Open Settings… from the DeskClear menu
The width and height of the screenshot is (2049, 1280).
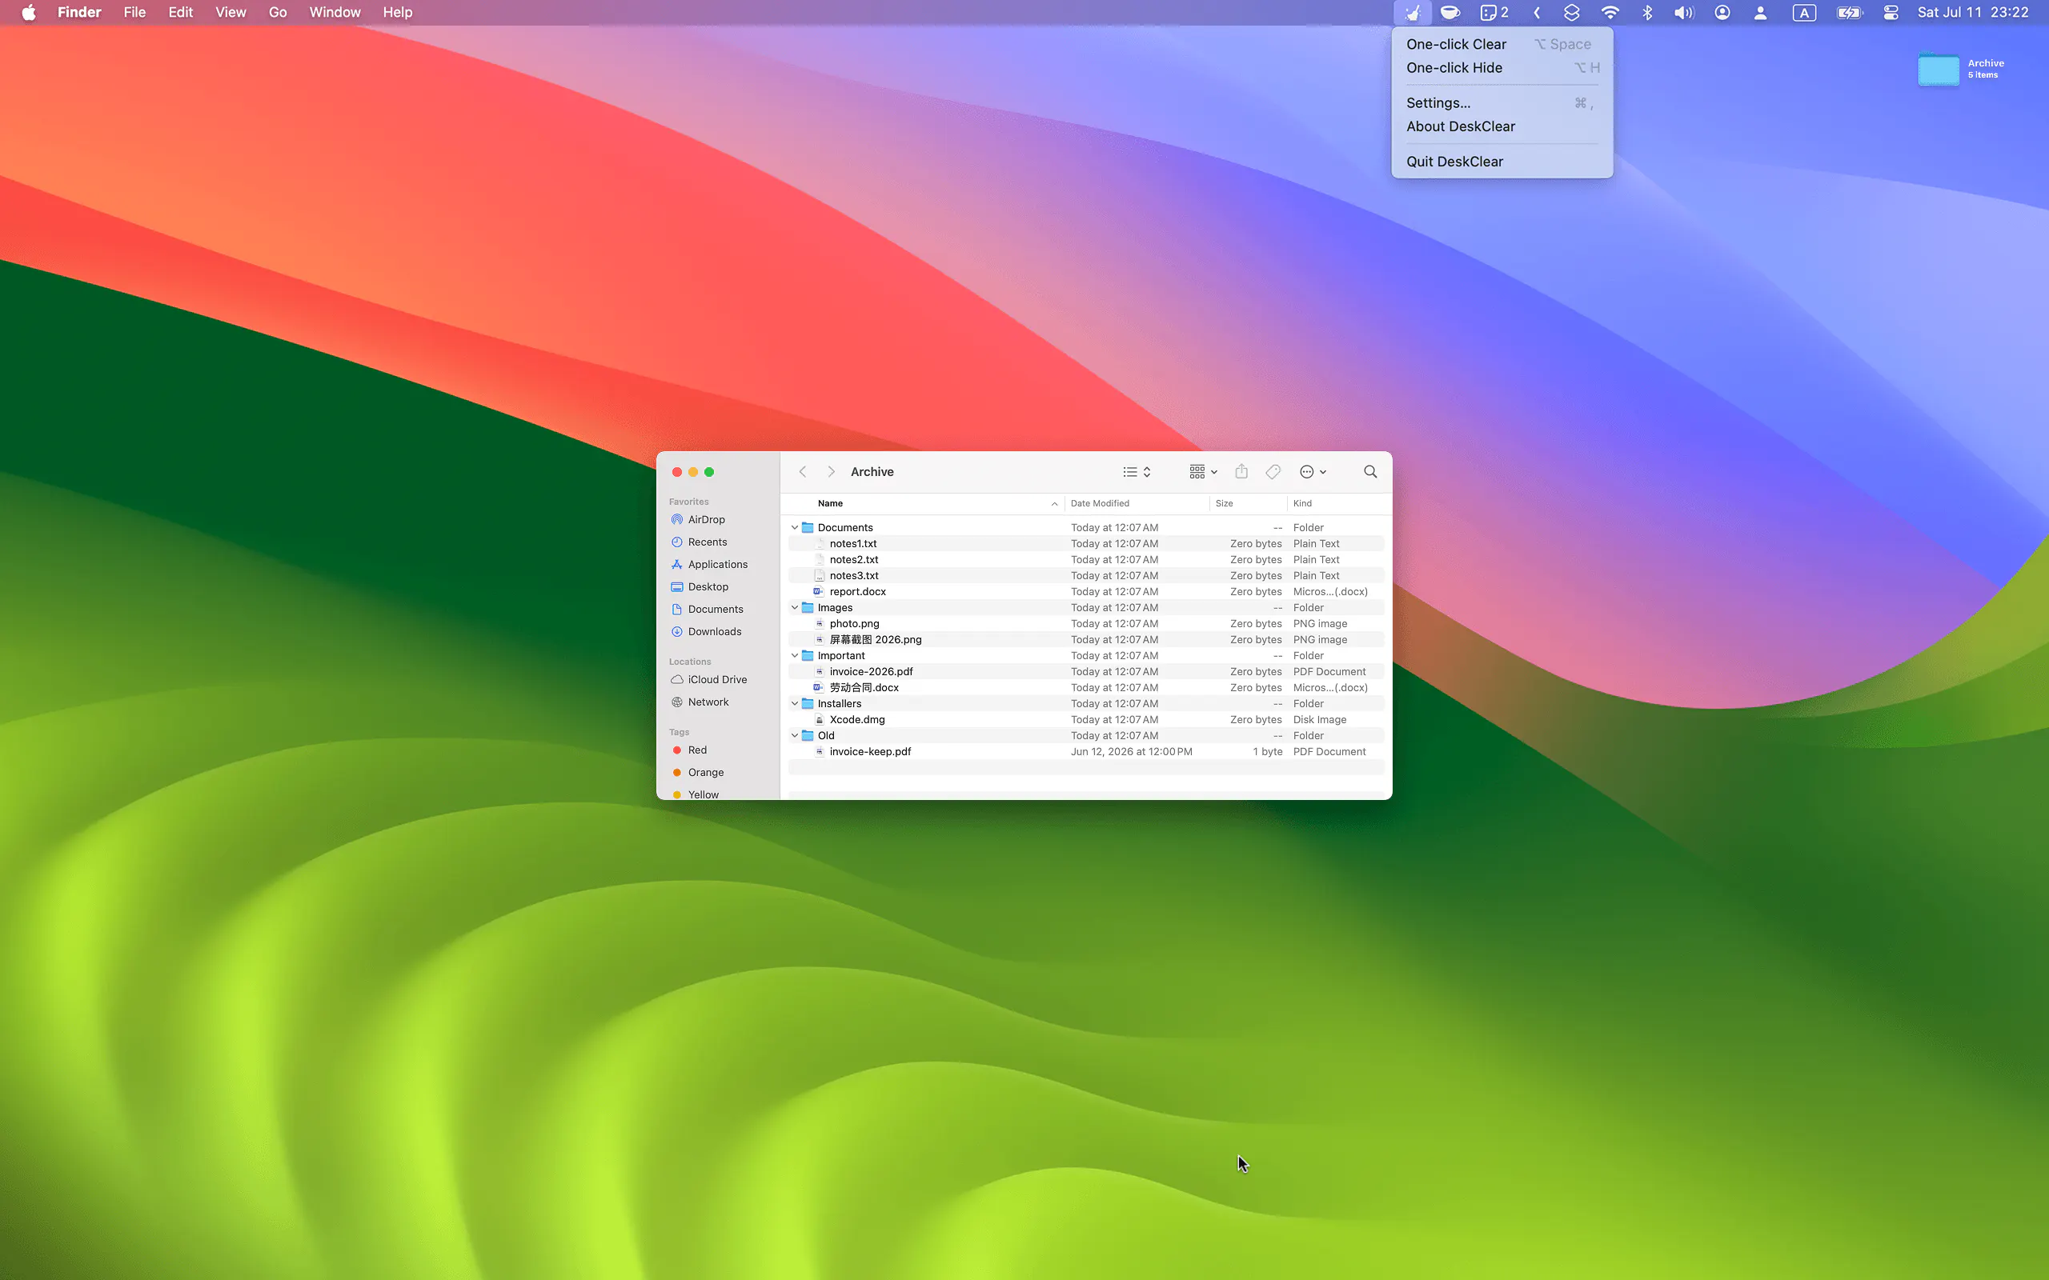coord(1502,103)
